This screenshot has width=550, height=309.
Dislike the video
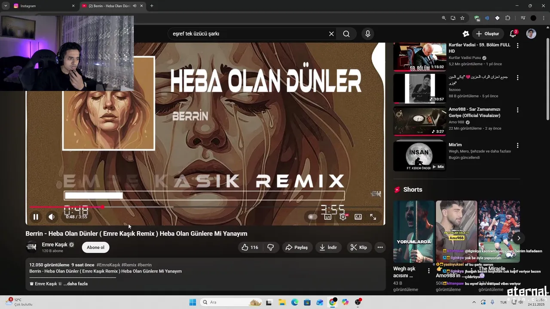[x=271, y=247]
